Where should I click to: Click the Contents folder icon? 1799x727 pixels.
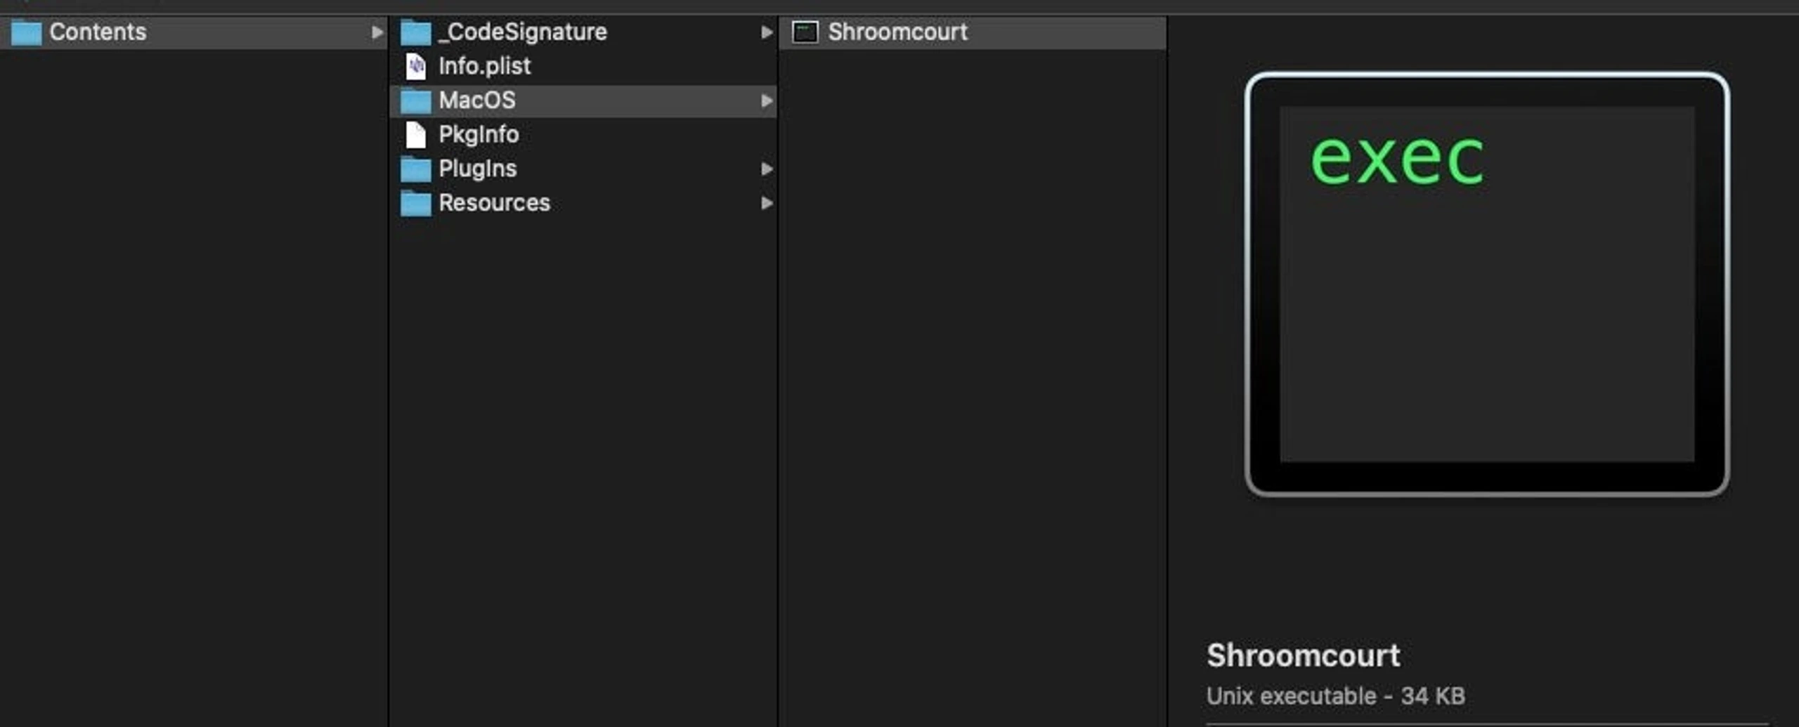(27, 32)
